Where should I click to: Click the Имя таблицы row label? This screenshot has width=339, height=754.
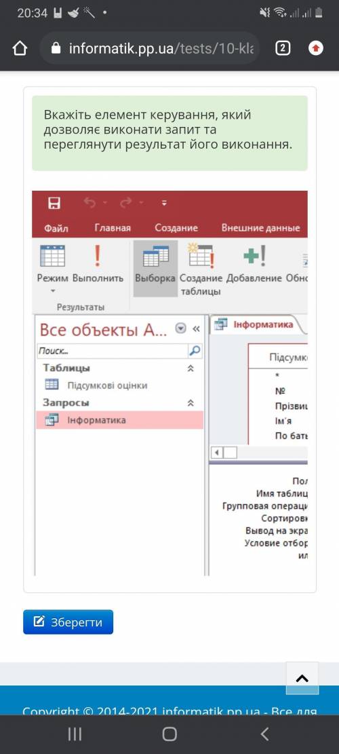click(282, 493)
